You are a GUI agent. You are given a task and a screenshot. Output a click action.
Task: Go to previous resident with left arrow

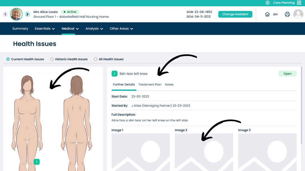[5, 14]
